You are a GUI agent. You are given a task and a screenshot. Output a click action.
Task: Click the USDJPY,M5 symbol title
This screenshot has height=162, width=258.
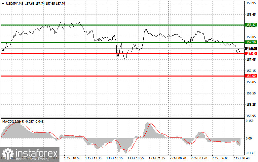pos(15,3)
